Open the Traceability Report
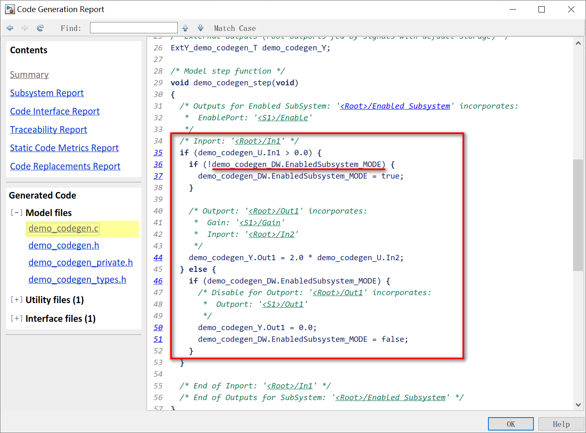 [x=48, y=129]
